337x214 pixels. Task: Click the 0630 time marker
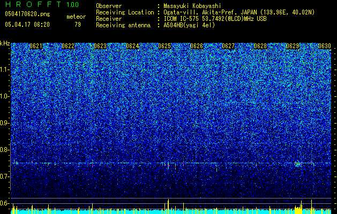point(325,46)
